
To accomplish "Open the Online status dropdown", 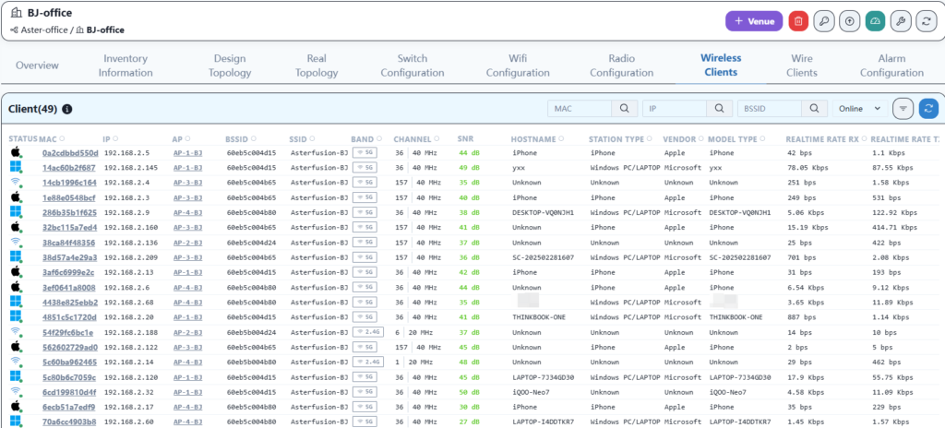I will coord(858,109).
